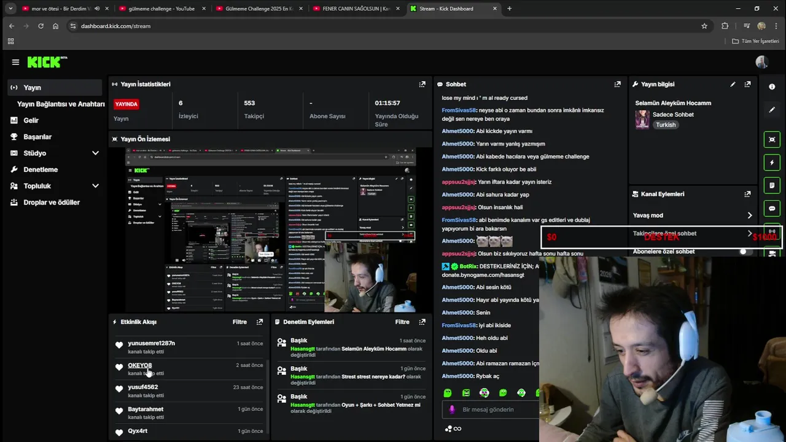Click the YAYINDA live status badge
Screen dimensions: 786x442
pos(126,104)
